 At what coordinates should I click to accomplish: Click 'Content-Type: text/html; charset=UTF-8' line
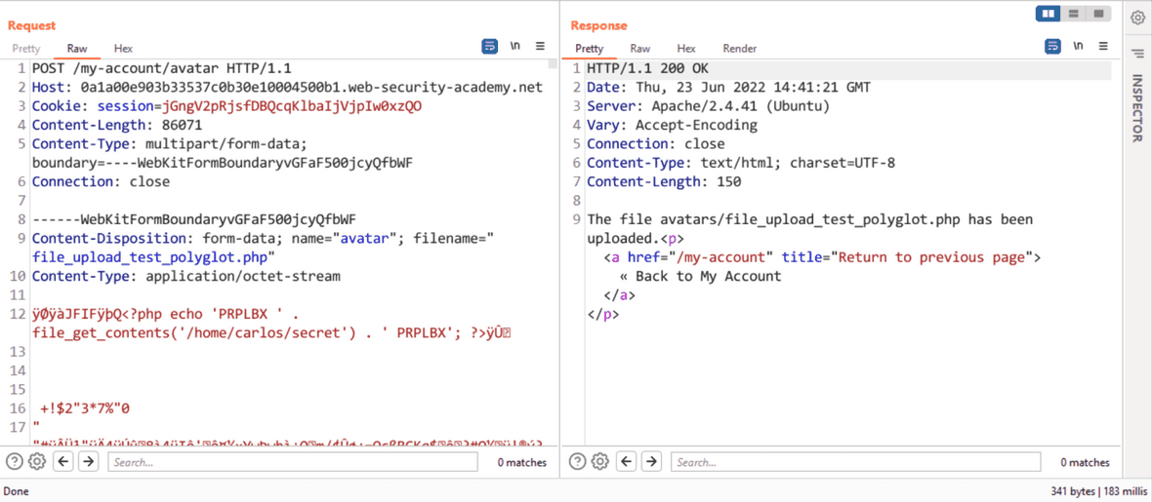[741, 162]
